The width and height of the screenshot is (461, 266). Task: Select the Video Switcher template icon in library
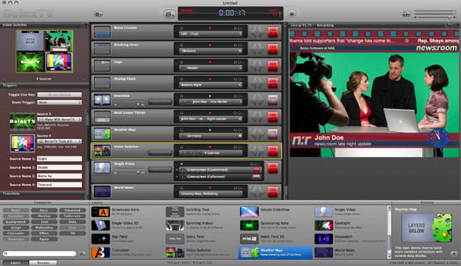175,252
